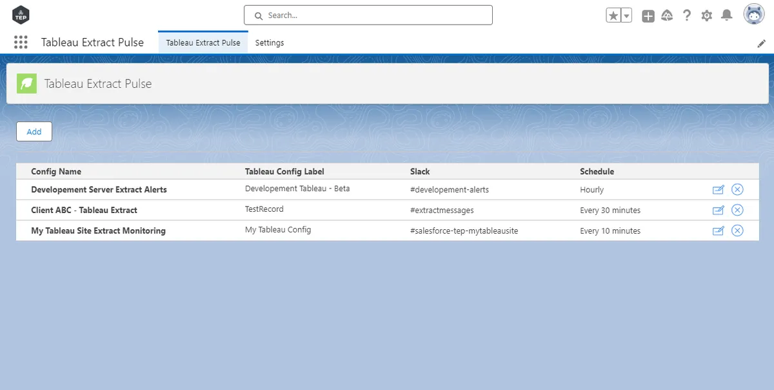774x390 pixels.
Task: Open the global actions plus icon
Action: click(648, 15)
